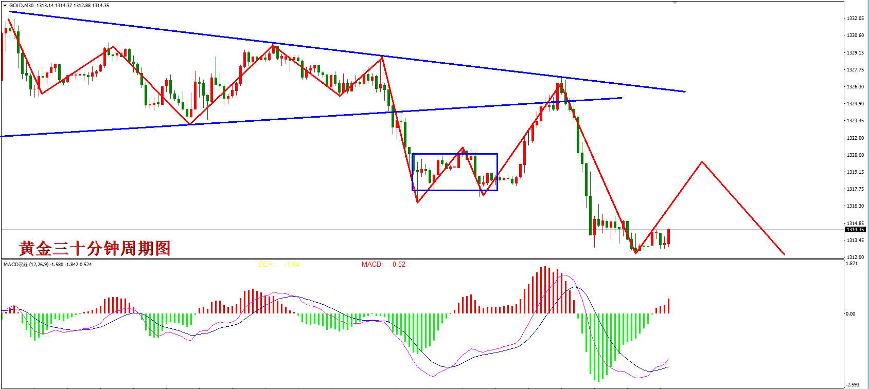Click the 0.00 MACD zero level label
Screen dimensions: 869x389
851,313
